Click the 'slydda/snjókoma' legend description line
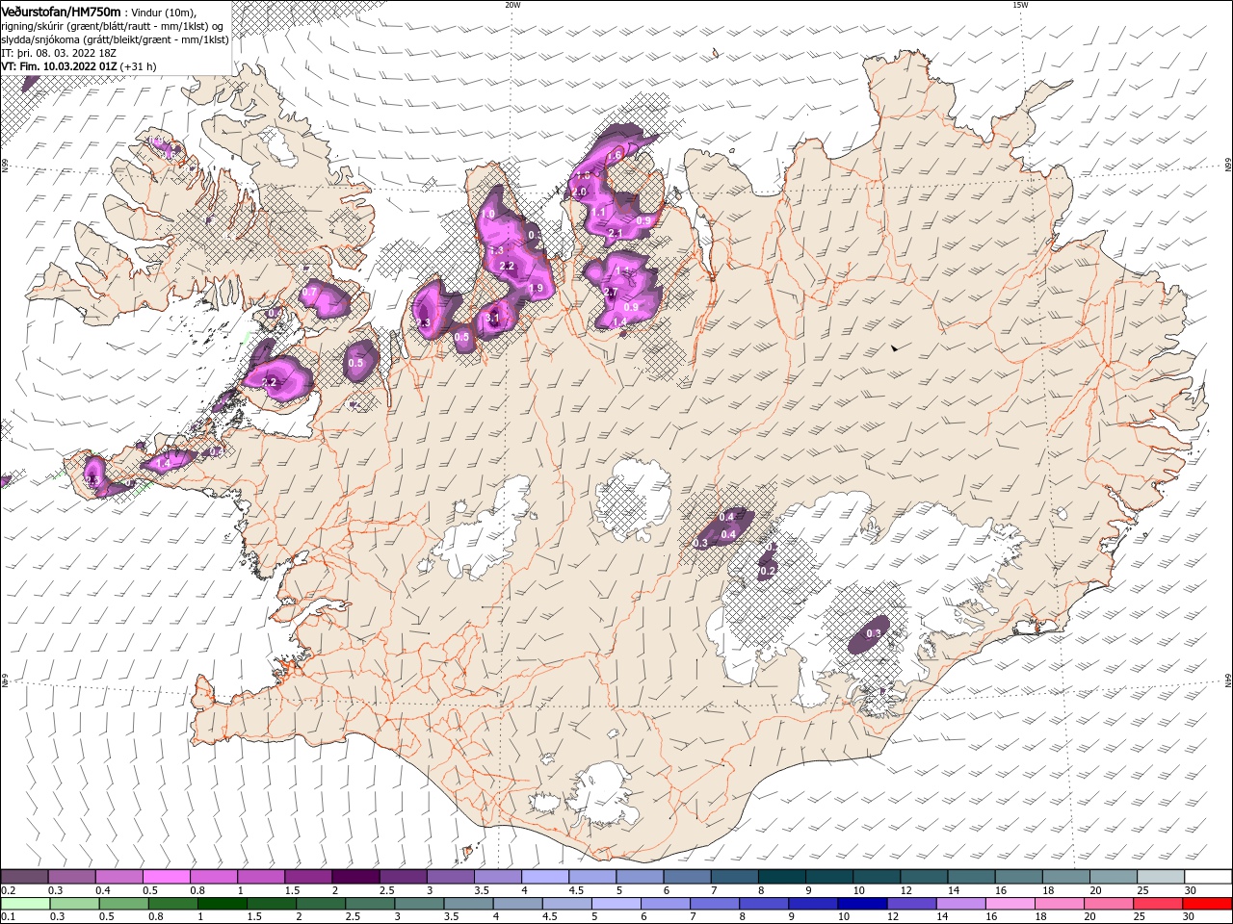Screen dimensions: 1233x924 (x=116, y=39)
